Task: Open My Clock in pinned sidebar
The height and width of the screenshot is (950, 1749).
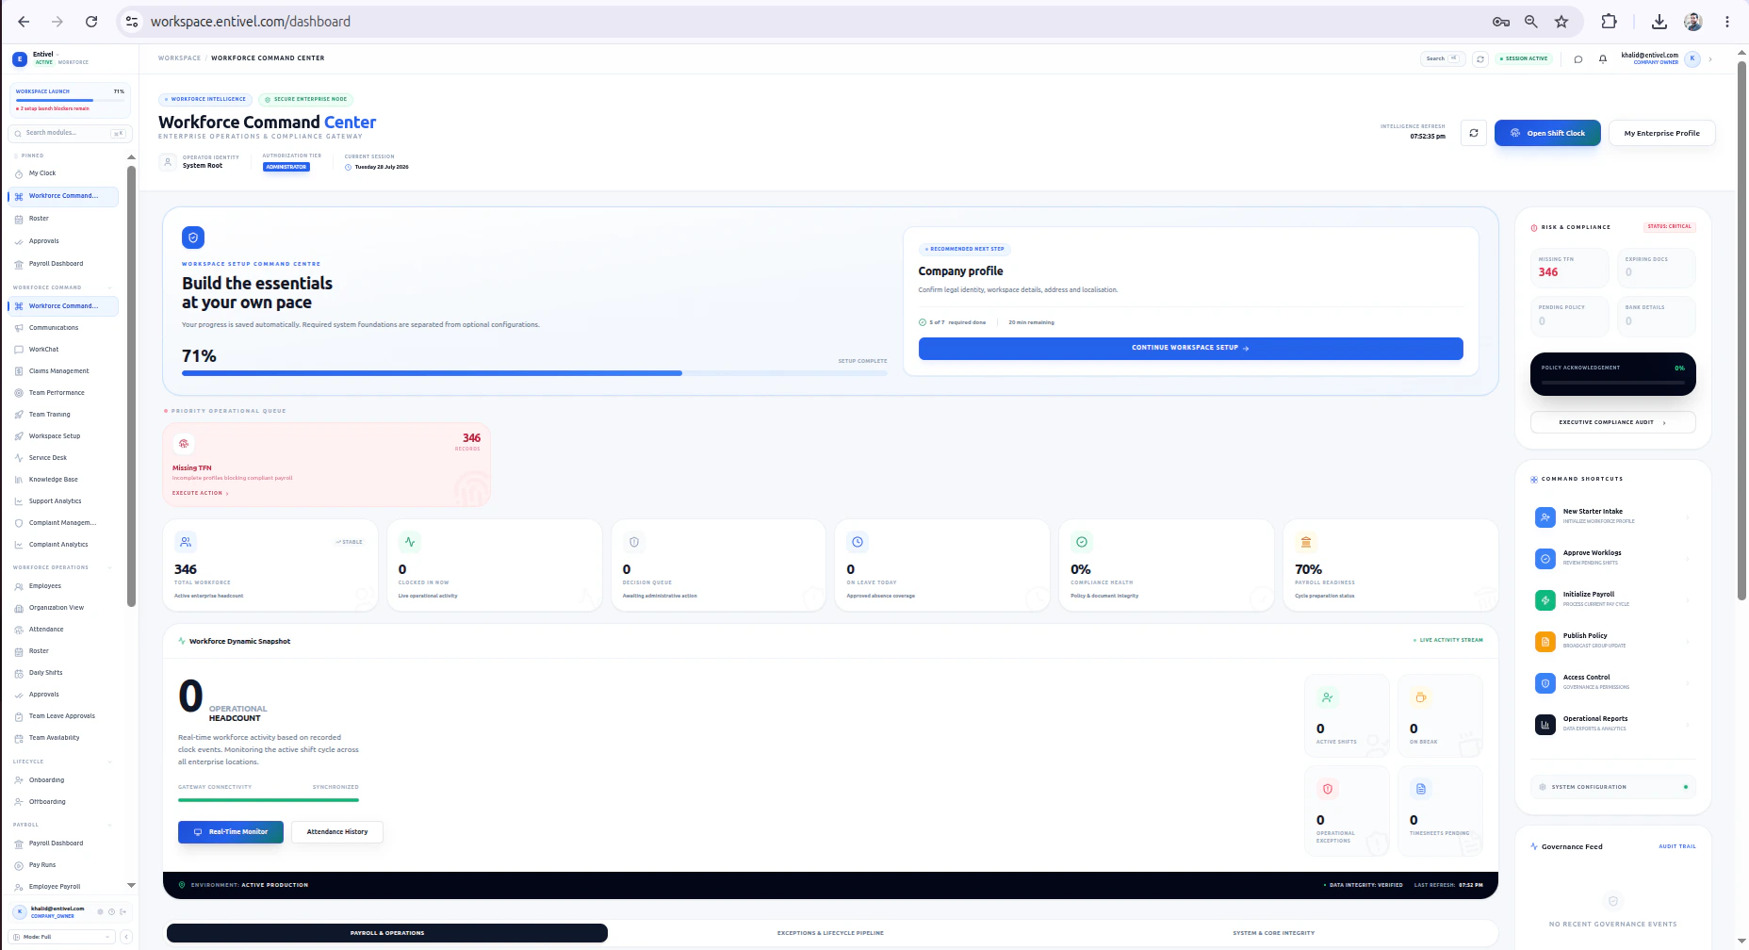Action: [x=63, y=173]
